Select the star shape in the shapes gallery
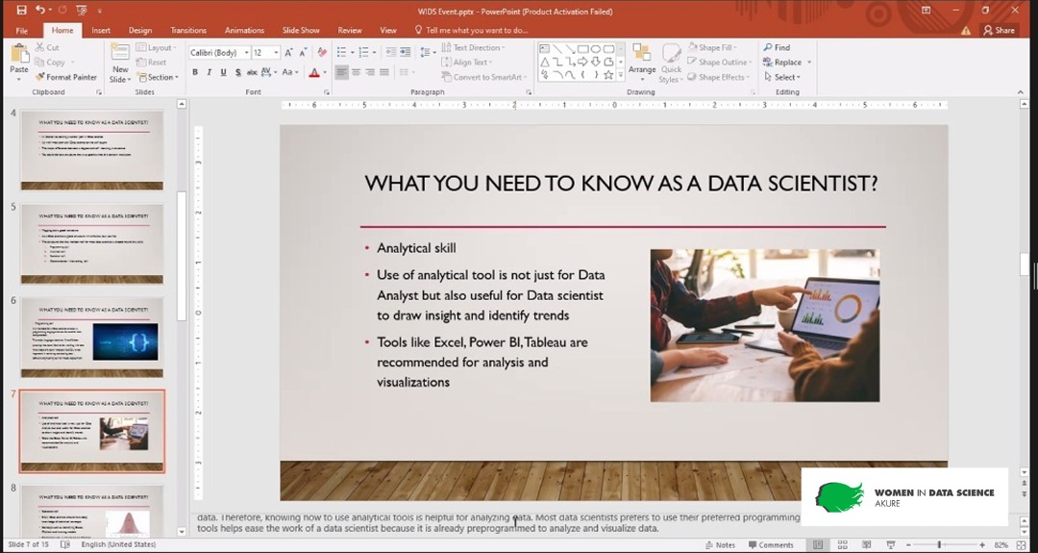 point(607,75)
